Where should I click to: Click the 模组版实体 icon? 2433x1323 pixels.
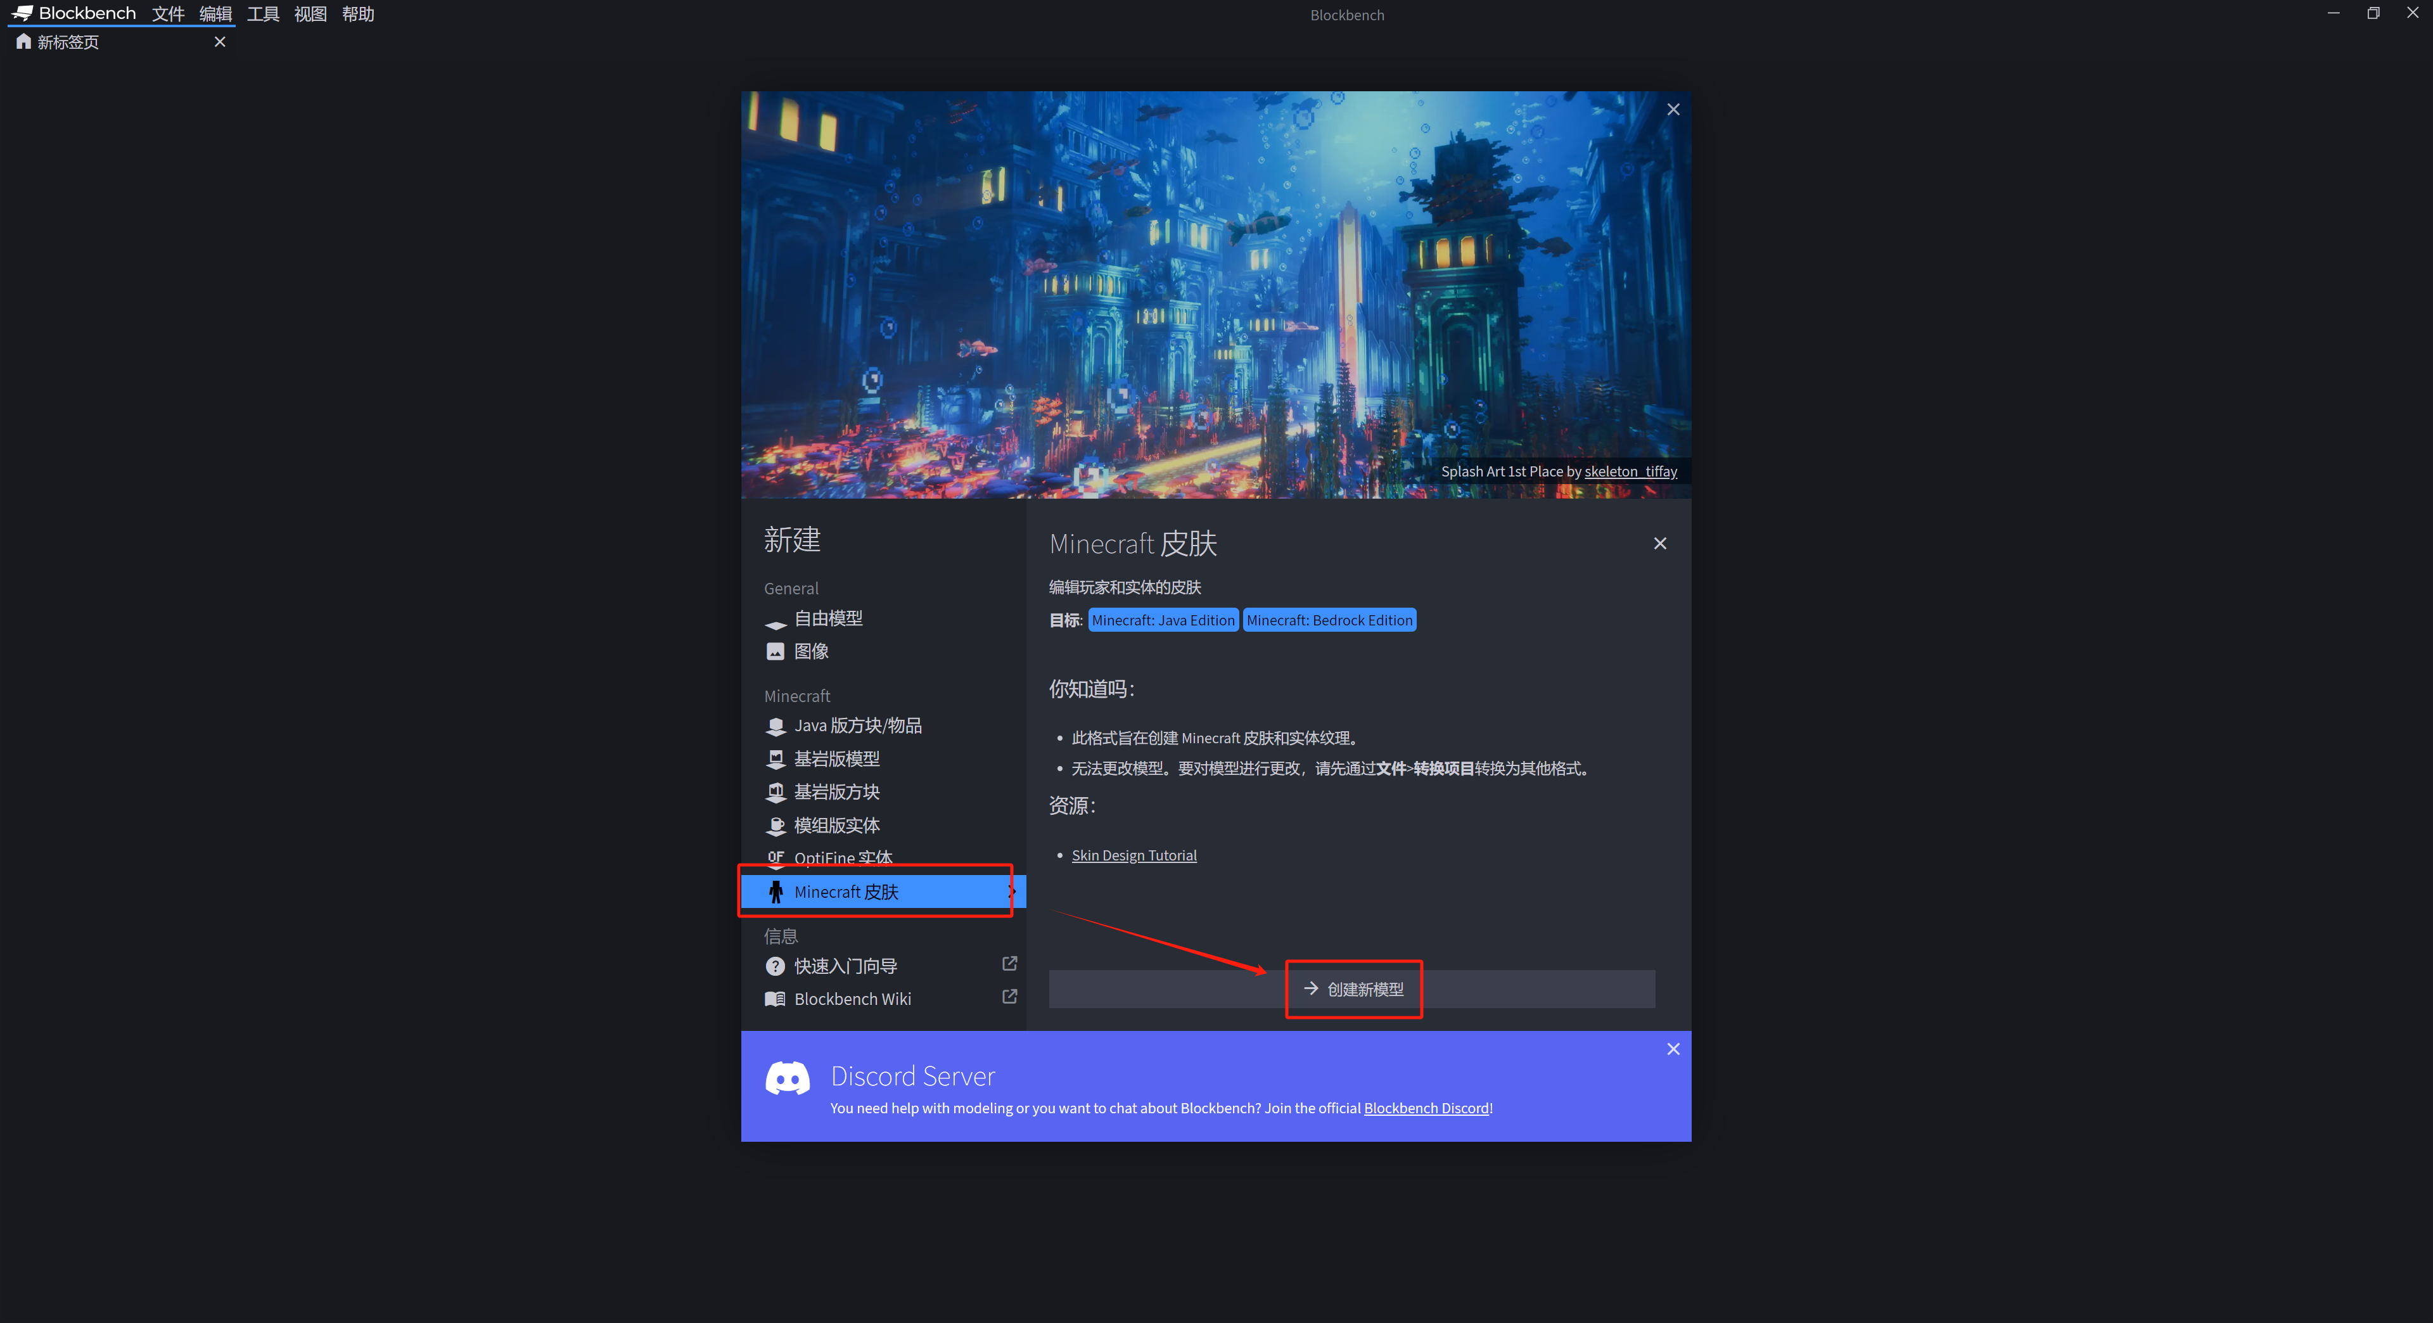pyautogui.click(x=776, y=826)
